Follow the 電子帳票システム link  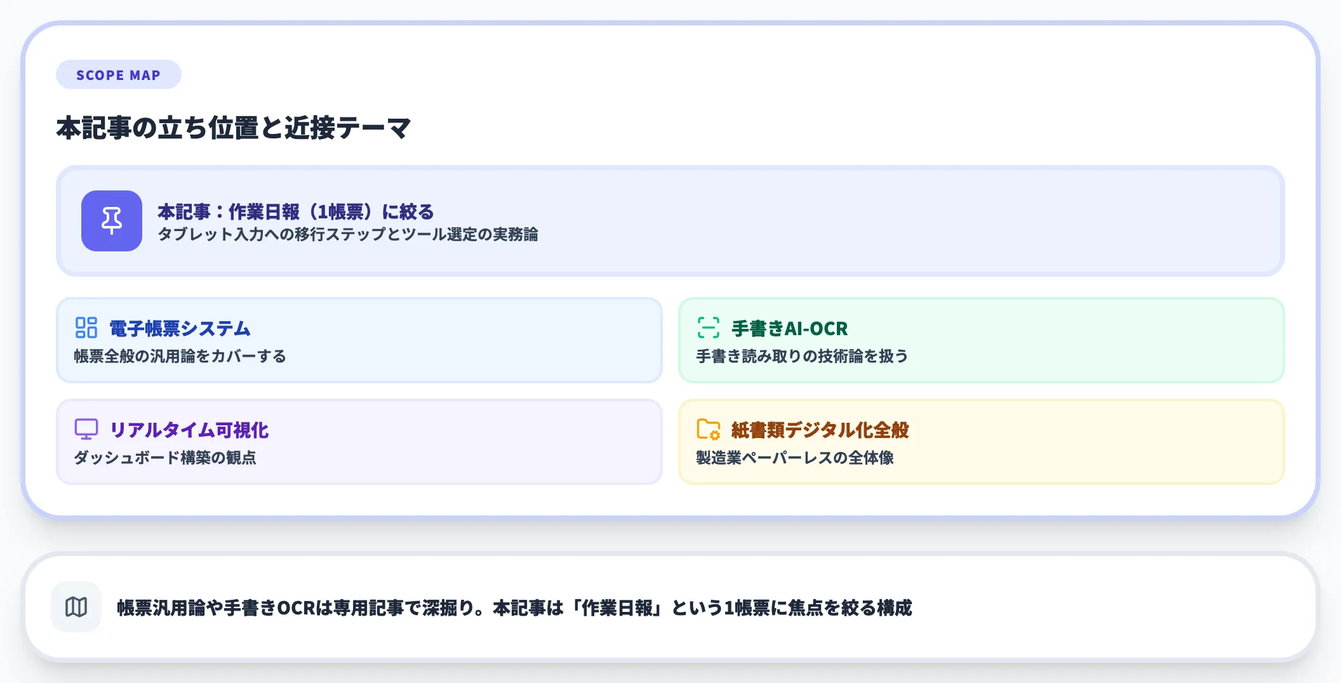pos(179,329)
